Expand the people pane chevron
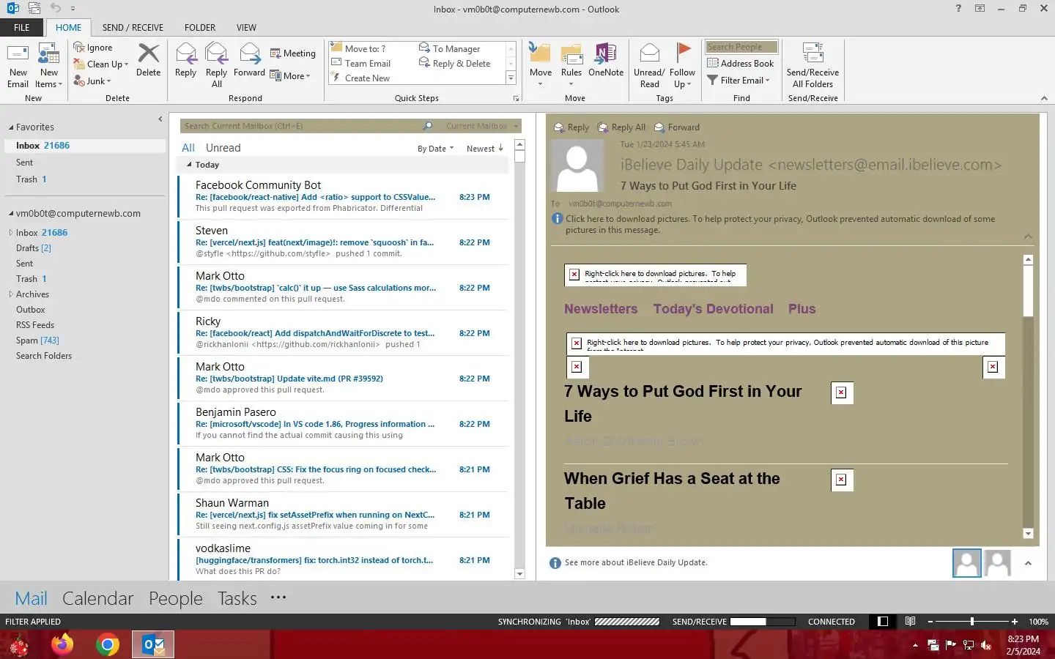 point(1028,563)
